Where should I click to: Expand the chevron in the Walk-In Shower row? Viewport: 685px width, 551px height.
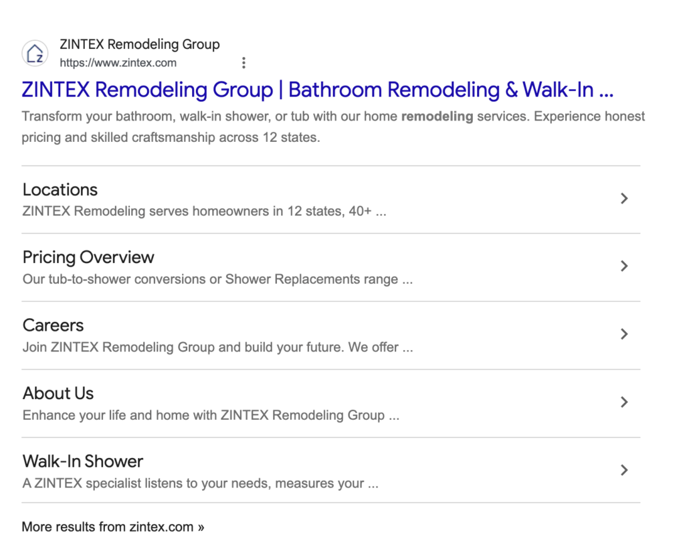(x=624, y=470)
